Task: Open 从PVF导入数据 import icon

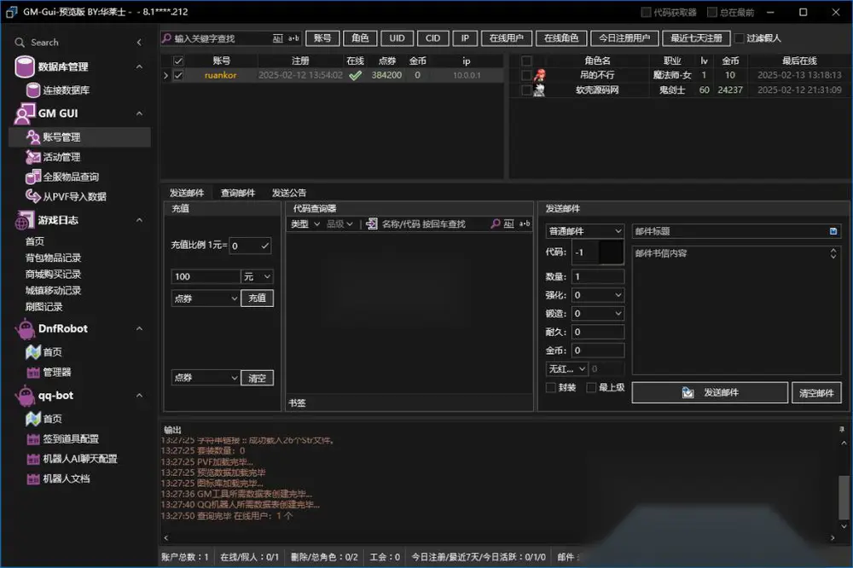Action: (x=33, y=196)
